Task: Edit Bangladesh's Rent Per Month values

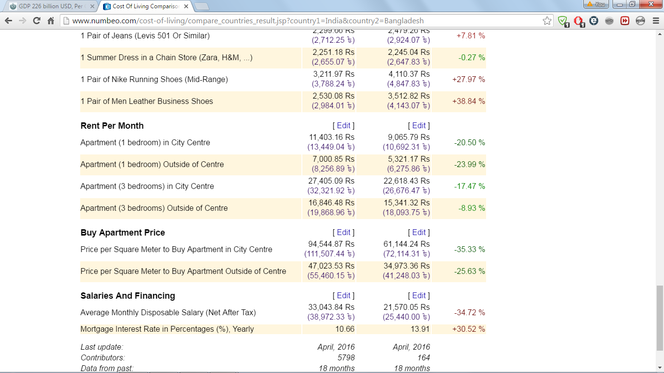Action: [x=419, y=125]
